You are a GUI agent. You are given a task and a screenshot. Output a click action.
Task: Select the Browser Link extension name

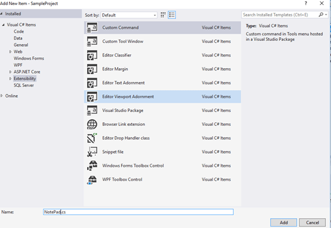[124, 124]
